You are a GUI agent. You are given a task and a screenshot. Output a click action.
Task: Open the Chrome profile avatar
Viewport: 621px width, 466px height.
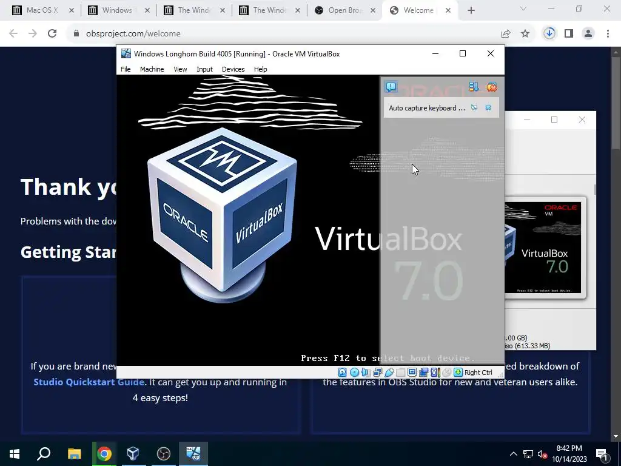(588, 34)
